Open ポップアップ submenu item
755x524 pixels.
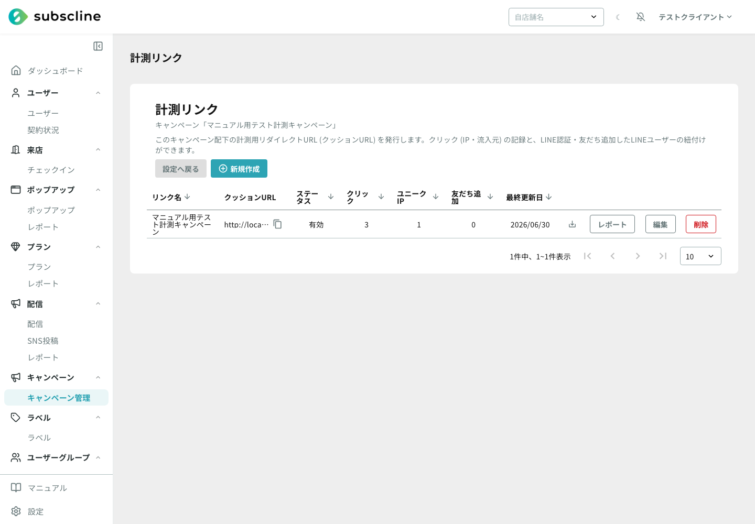pos(51,210)
